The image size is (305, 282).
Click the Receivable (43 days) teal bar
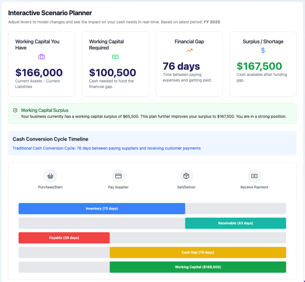[236, 223]
